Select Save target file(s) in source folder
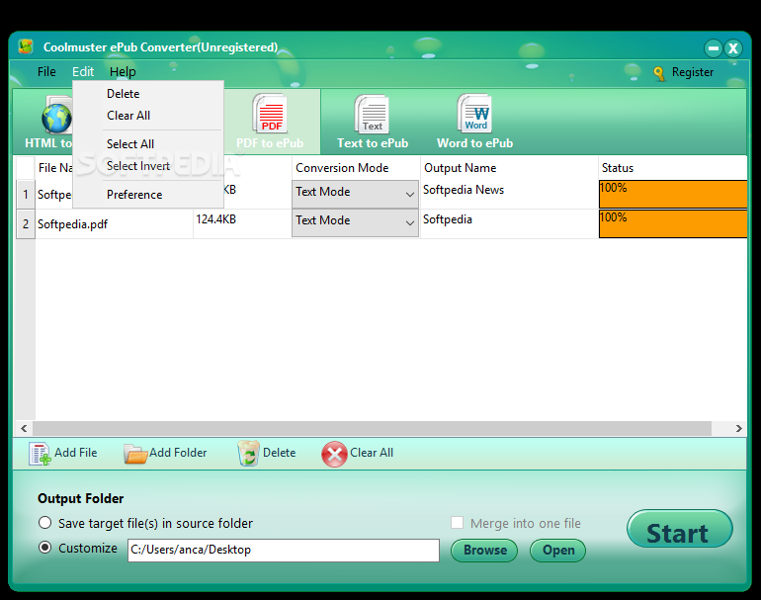Image resolution: width=761 pixels, height=600 pixels. [45, 523]
